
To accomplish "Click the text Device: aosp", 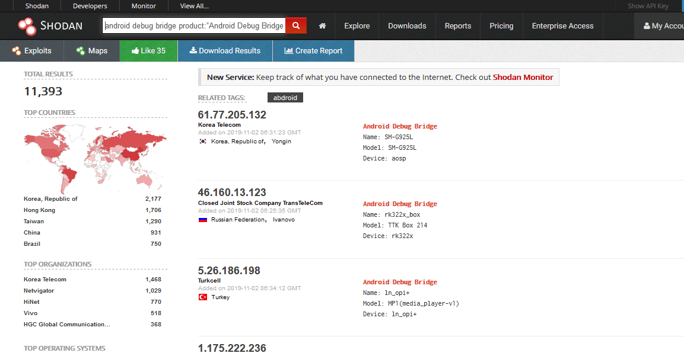I will click(x=384, y=159).
